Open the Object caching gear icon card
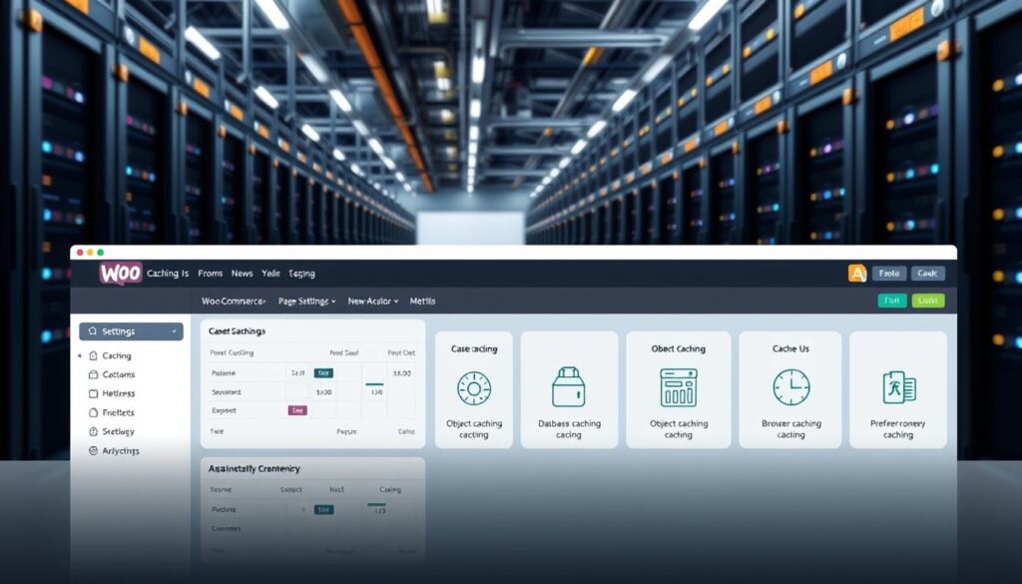This screenshot has width=1022, height=584. tap(474, 387)
